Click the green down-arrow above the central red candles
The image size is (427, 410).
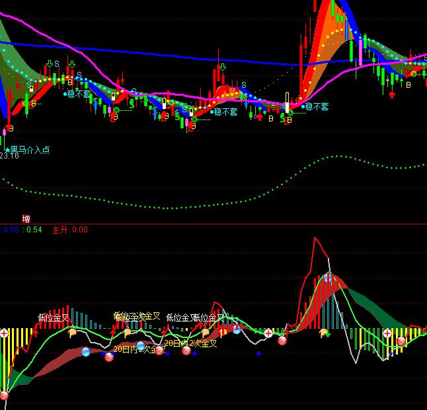[x=223, y=67]
